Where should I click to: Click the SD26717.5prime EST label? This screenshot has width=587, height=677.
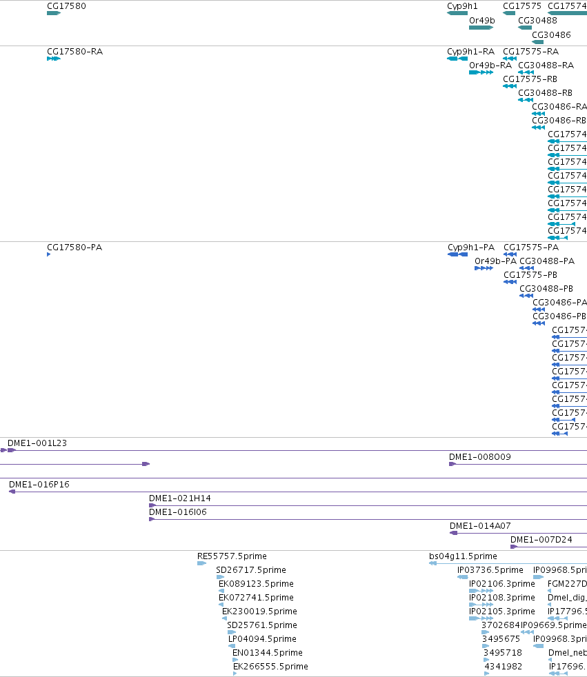pos(251,570)
